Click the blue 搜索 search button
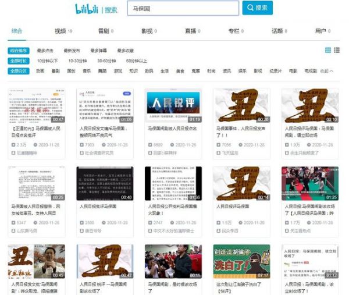 (258, 8)
